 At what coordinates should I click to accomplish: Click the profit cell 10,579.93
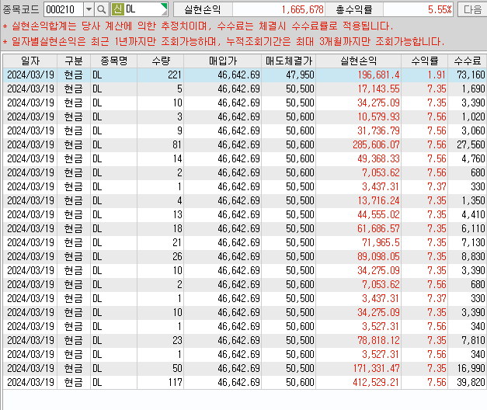(358, 116)
